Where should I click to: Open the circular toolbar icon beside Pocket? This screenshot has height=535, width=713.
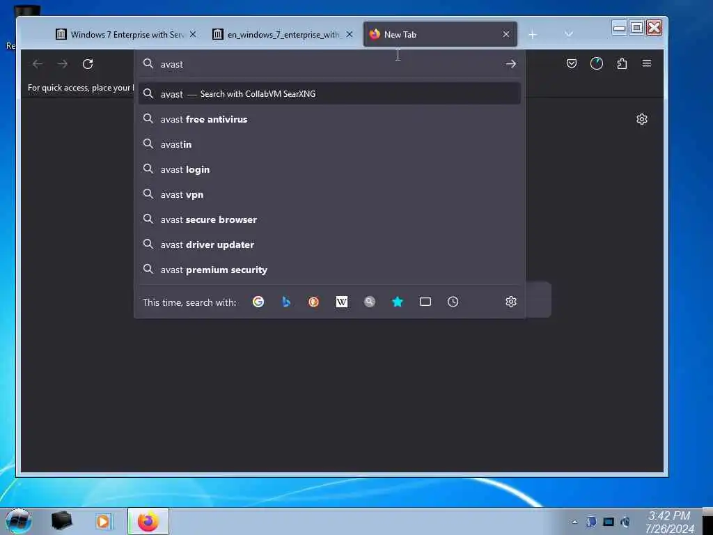[597, 63]
